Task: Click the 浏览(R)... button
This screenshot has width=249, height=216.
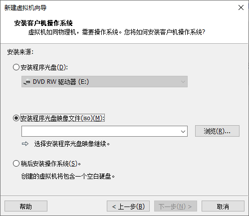Action: click(x=217, y=131)
